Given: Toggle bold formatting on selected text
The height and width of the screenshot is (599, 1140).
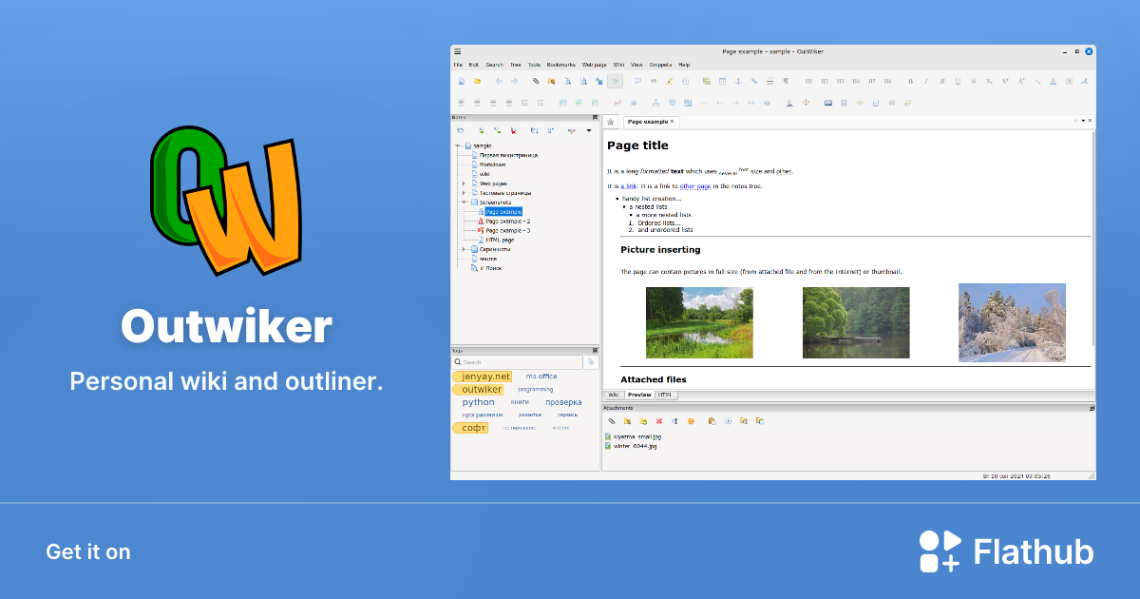Looking at the screenshot, I should pyautogui.click(x=911, y=81).
